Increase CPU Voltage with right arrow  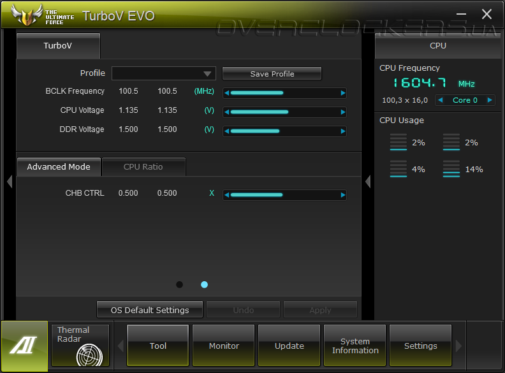click(343, 112)
